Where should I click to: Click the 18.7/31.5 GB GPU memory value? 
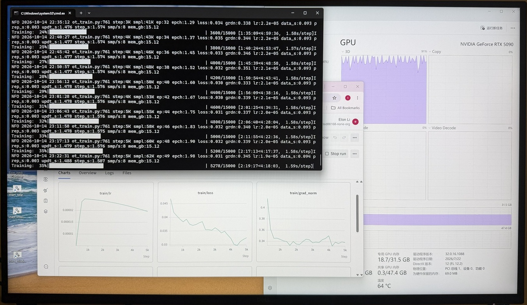(x=394, y=259)
